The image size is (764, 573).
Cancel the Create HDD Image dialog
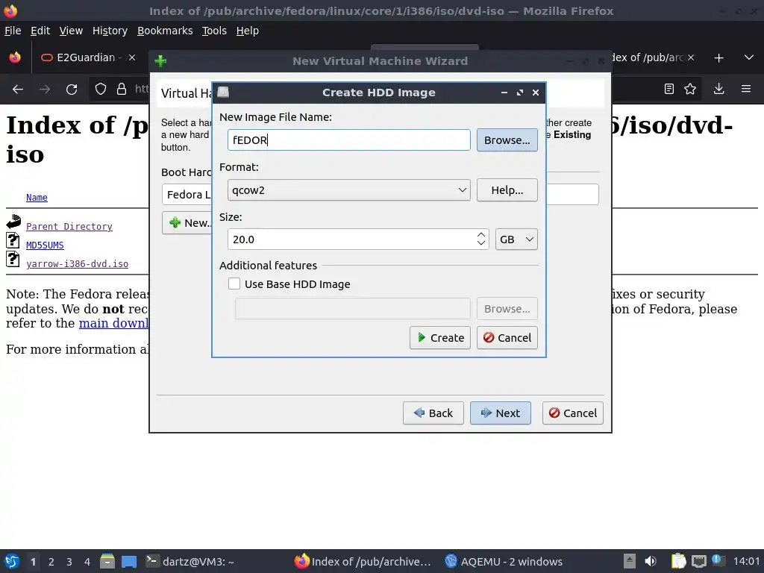click(507, 338)
